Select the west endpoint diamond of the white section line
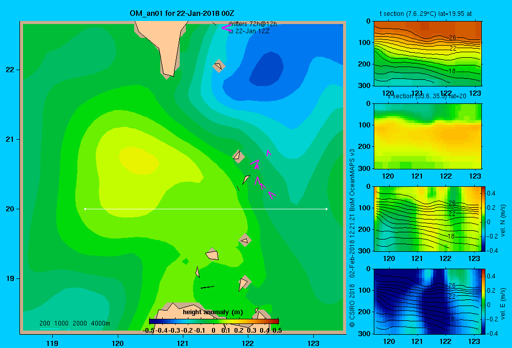The width and height of the screenshot is (512, 348). 85,209
